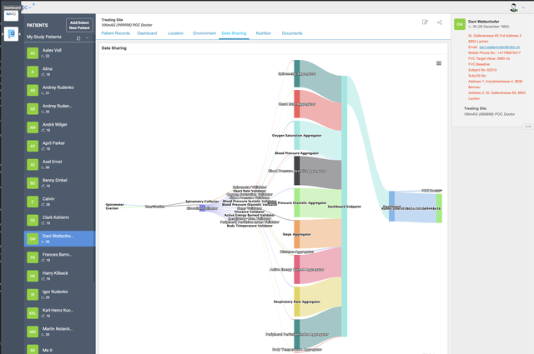Image resolution: width=534 pixels, height=354 pixels.
Task: Expand the user account dropdown arrow
Action: (x=523, y=7)
